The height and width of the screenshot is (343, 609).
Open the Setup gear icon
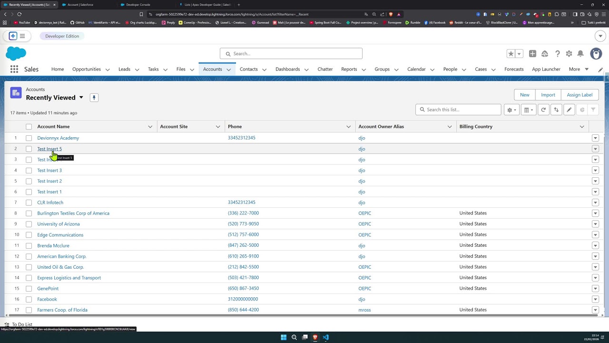569,54
